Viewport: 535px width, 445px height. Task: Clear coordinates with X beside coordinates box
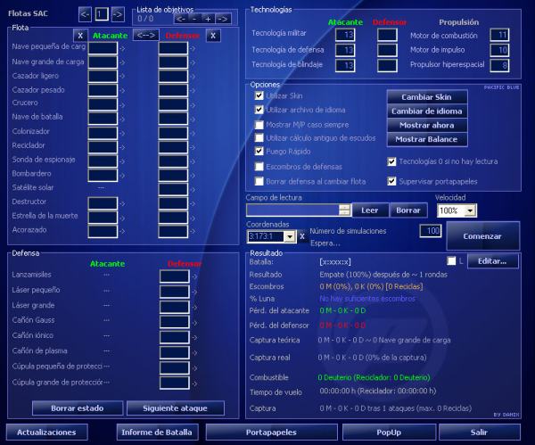303,236
